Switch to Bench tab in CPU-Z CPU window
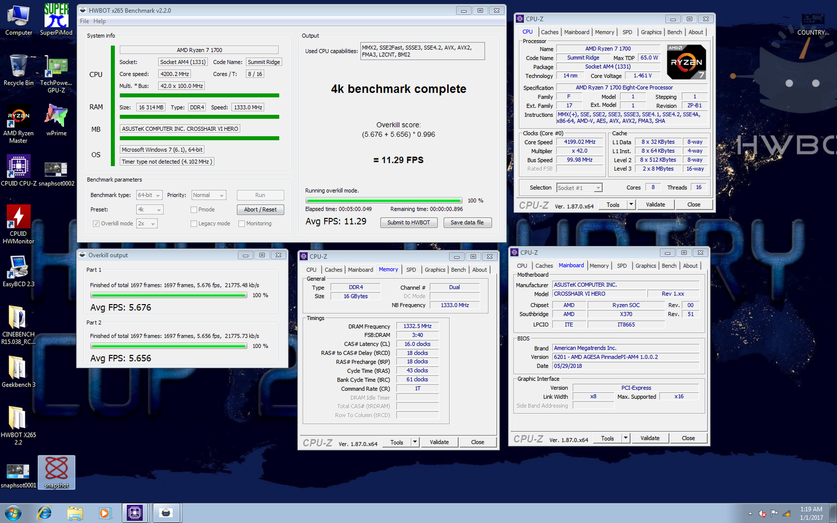Viewport: 837px width, 523px height. point(675,32)
